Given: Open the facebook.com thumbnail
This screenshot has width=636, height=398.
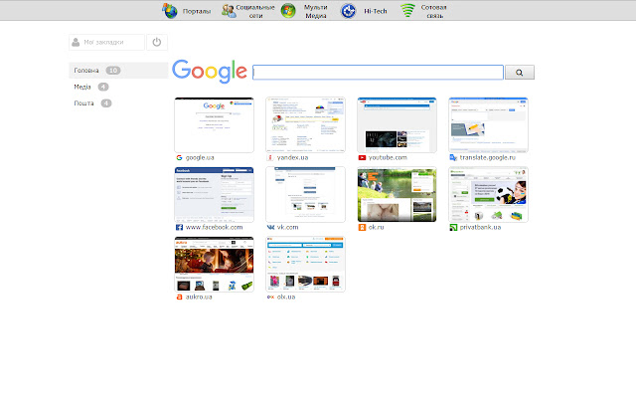Looking at the screenshot, I should 215,195.
